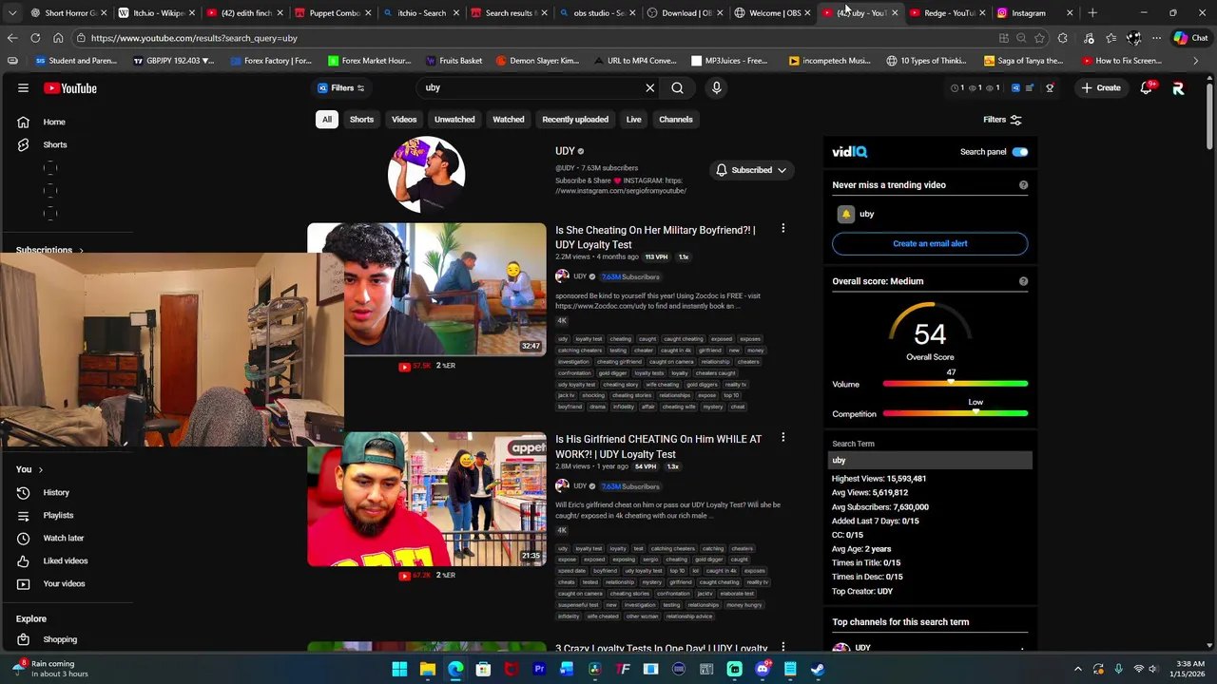Select the Channels filter chip
1217x684 pixels.
676,120
